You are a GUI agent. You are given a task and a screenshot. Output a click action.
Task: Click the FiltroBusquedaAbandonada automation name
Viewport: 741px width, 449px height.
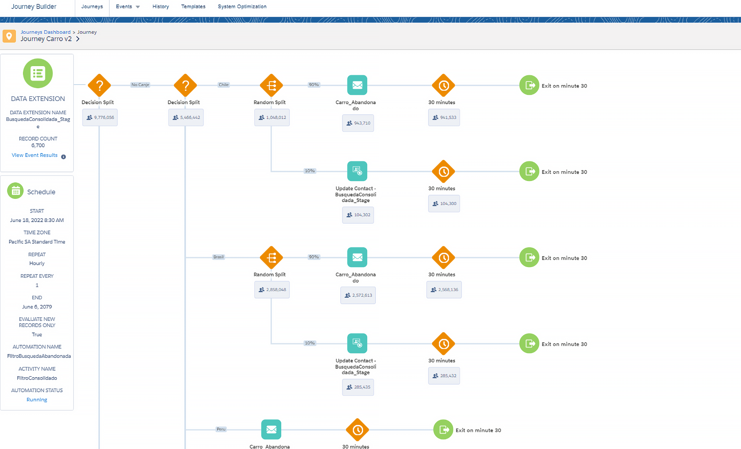pos(39,356)
